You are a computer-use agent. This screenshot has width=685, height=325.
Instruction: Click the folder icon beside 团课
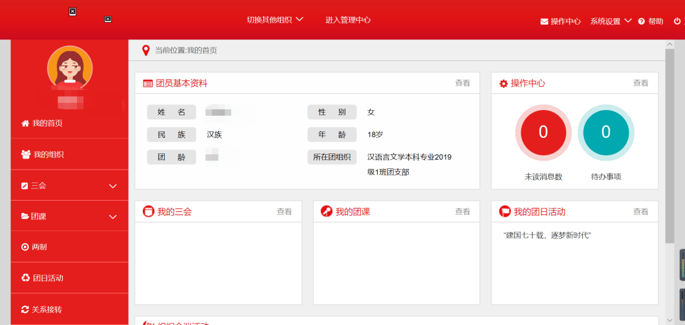tap(25, 216)
